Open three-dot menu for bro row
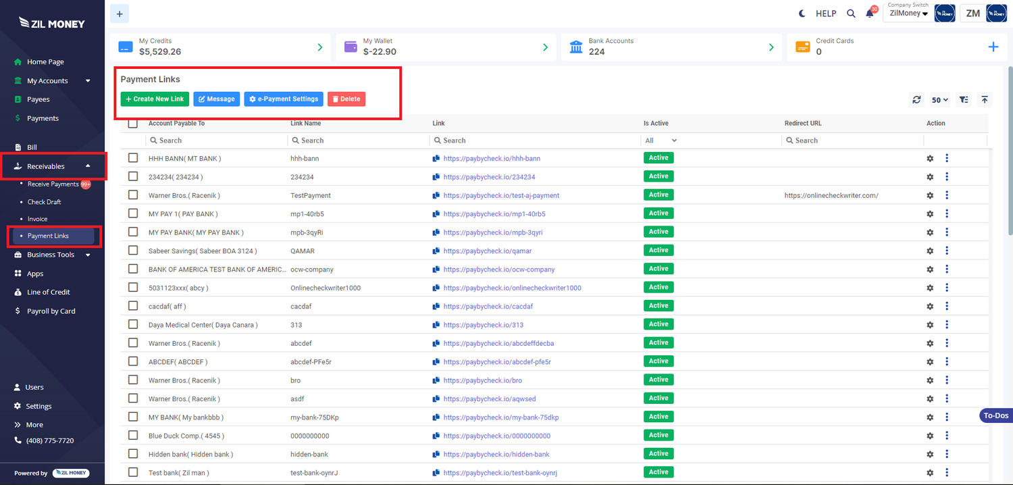1013x485 pixels. click(x=947, y=380)
